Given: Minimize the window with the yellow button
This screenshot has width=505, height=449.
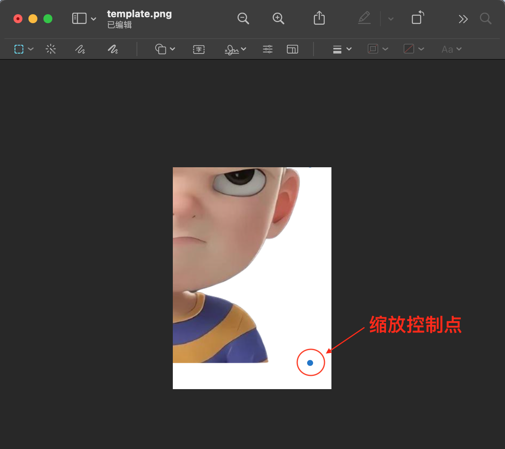Looking at the screenshot, I should (x=33, y=19).
